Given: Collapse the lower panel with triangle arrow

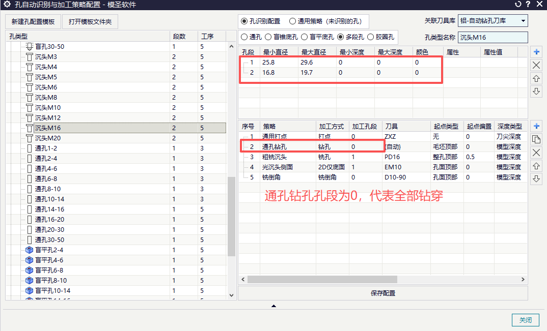Looking at the screenshot, I should (274, 306).
